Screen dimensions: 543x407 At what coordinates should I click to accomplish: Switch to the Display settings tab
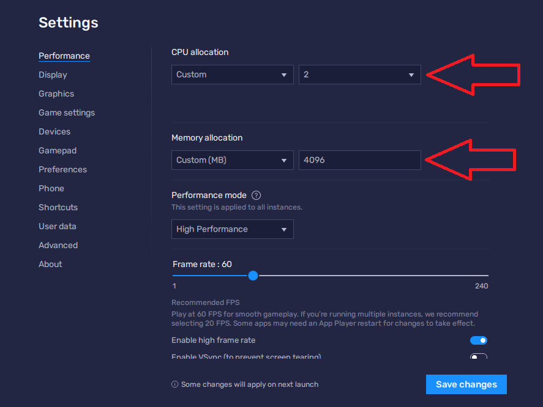pyautogui.click(x=53, y=75)
